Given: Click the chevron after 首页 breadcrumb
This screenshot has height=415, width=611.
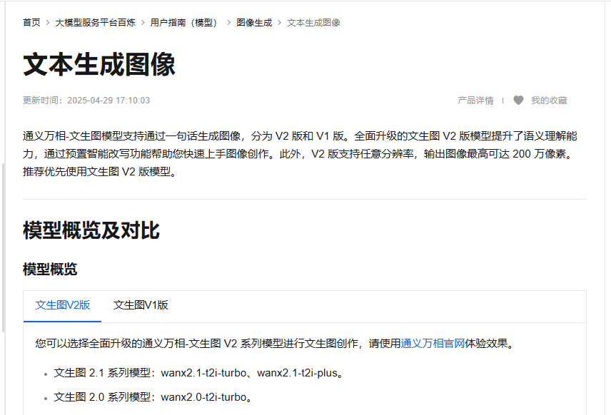Looking at the screenshot, I should tap(48, 23).
